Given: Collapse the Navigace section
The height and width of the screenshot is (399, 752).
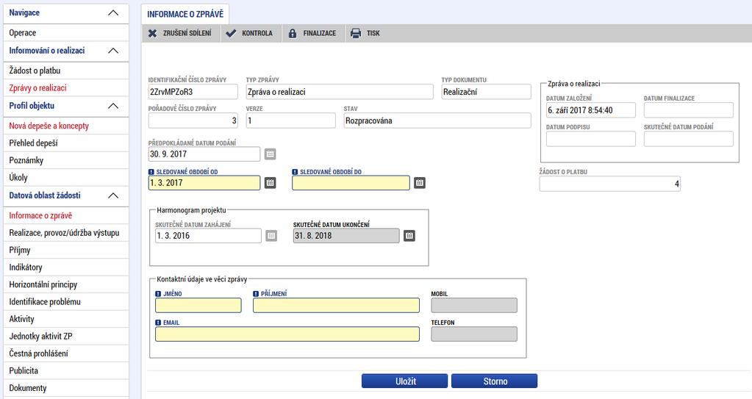Looking at the screenshot, I should [113, 13].
